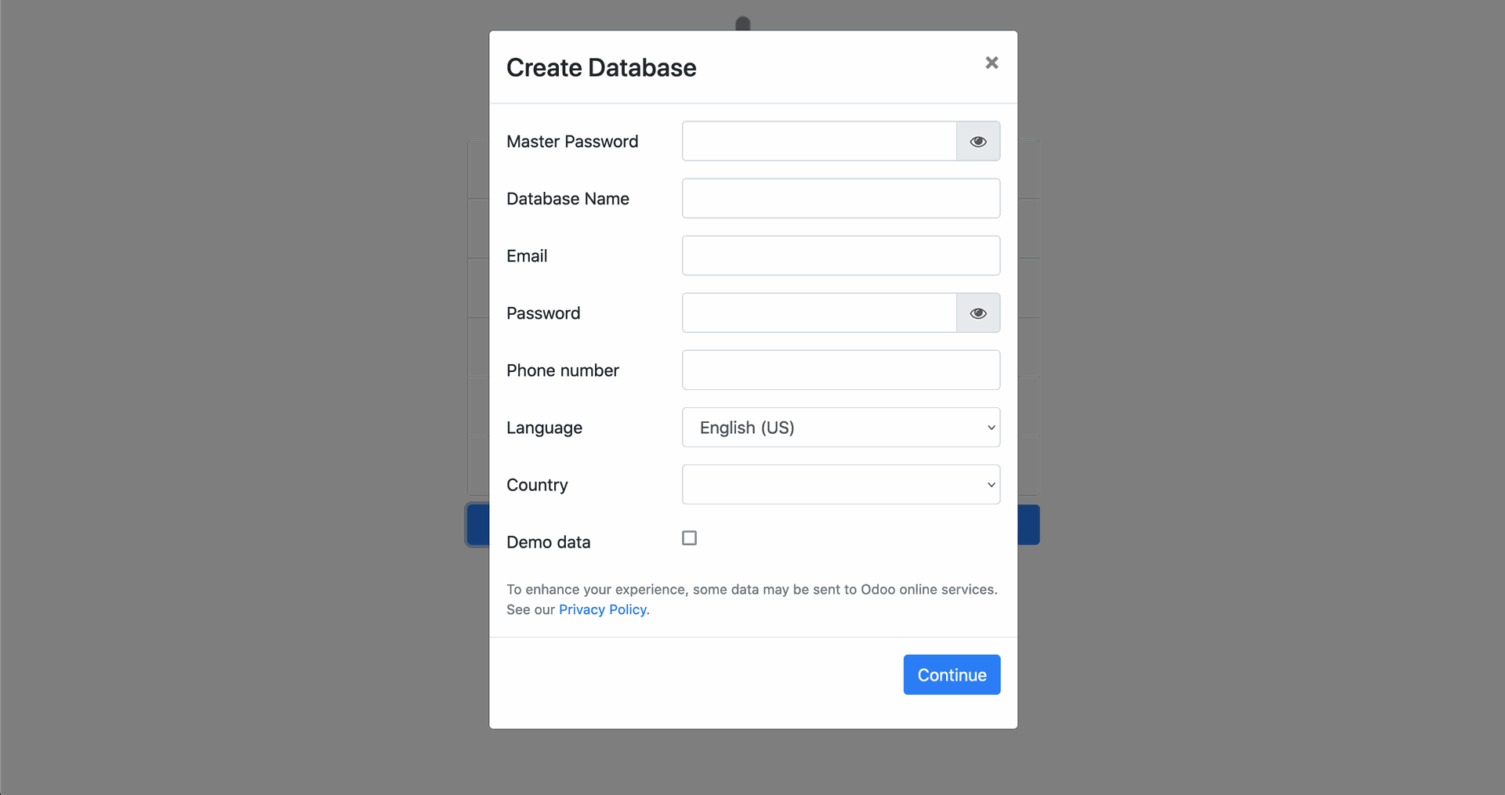The image size is (1505, 795).
Task: Expand the empty Country dropdown
Action: tap(840, 485)
